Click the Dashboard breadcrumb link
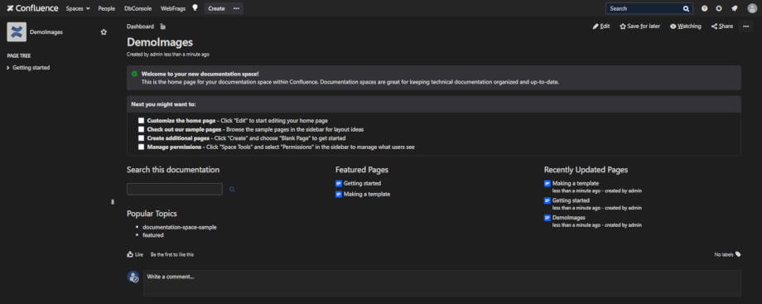Viewport: 762px width, 304px height. pyautogui.click(x=141, y=27)
